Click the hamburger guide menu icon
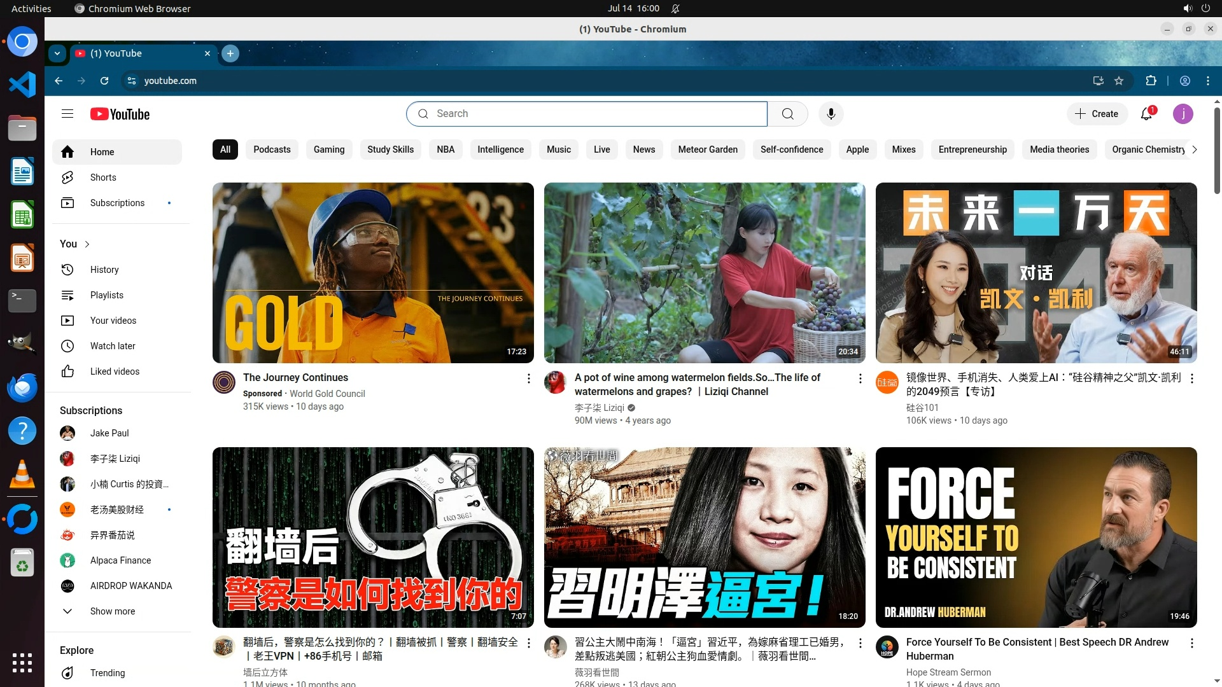This screenshot has width=1222, height=687. point(67,114)
